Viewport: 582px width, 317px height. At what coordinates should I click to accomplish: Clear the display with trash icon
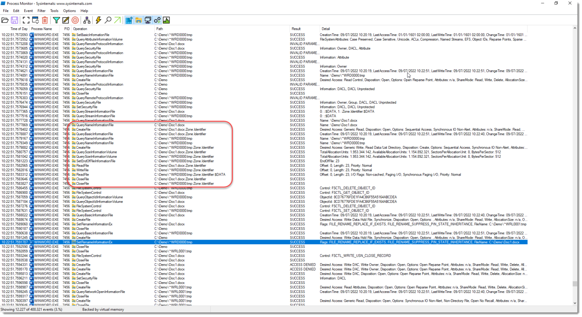45,20
